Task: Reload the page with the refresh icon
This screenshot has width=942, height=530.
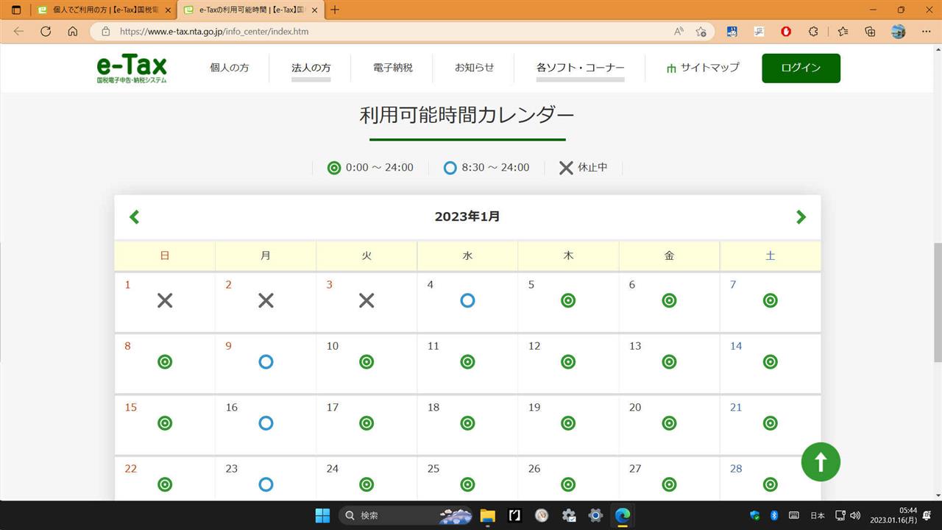Action: tap(46, 32)
